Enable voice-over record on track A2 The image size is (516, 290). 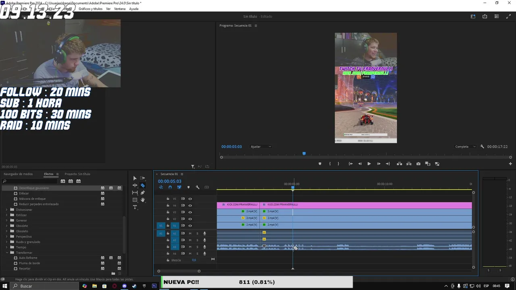(x=204, y=240)
